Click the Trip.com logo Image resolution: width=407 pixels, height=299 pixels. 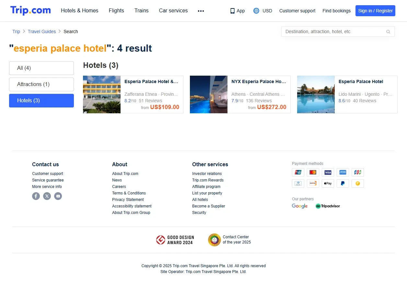(x=30, y=10)
